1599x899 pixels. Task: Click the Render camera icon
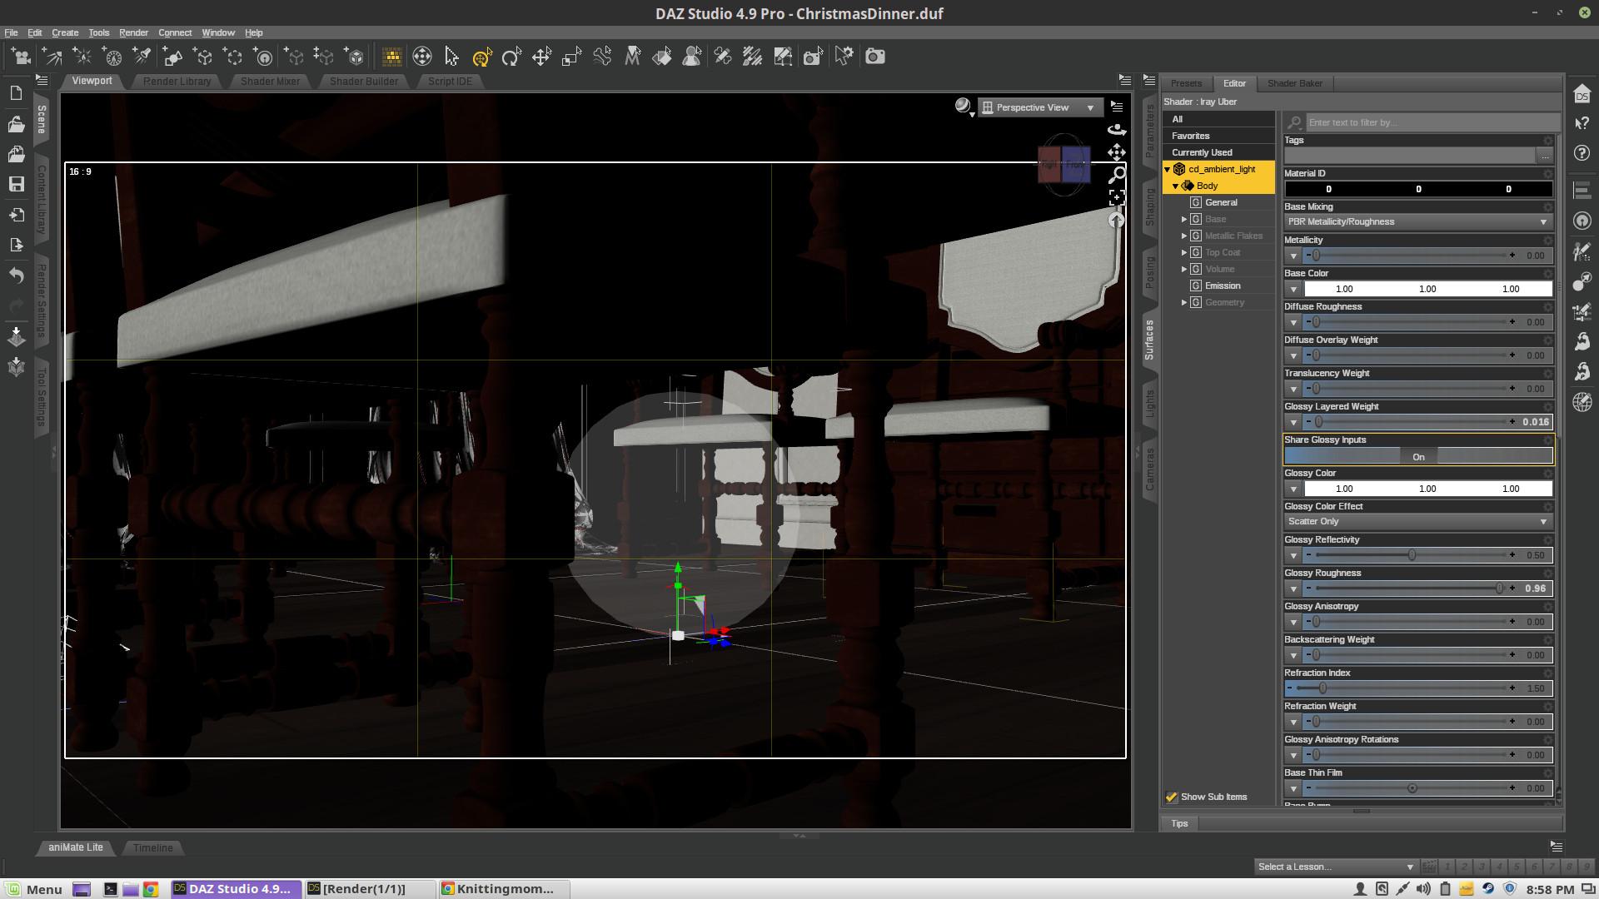pos(874,57)
